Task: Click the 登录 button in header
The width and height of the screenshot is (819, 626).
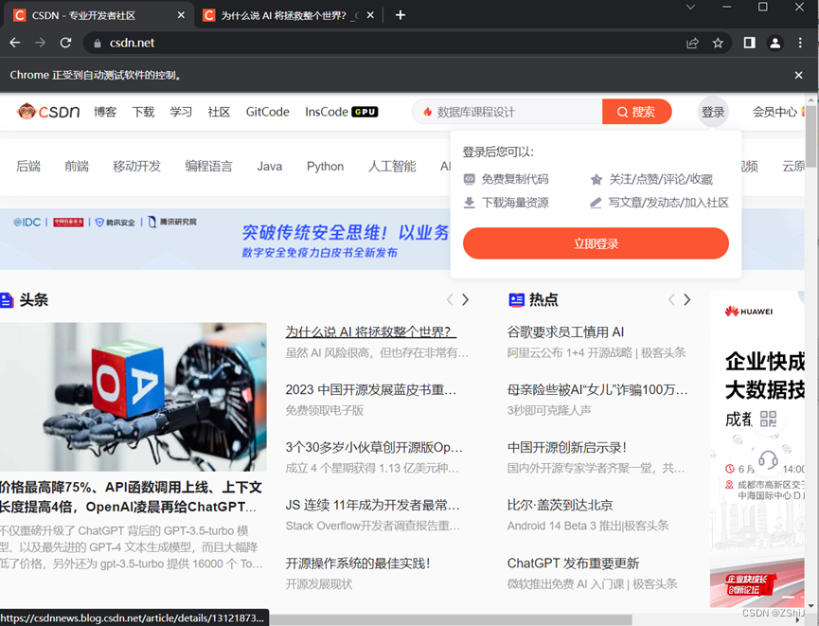Action: point(713,112)
